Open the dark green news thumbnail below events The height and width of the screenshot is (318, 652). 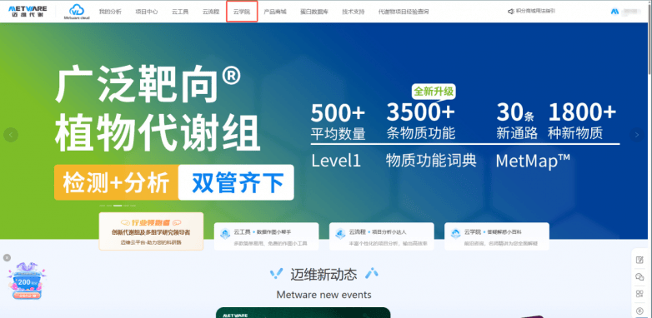303,313
